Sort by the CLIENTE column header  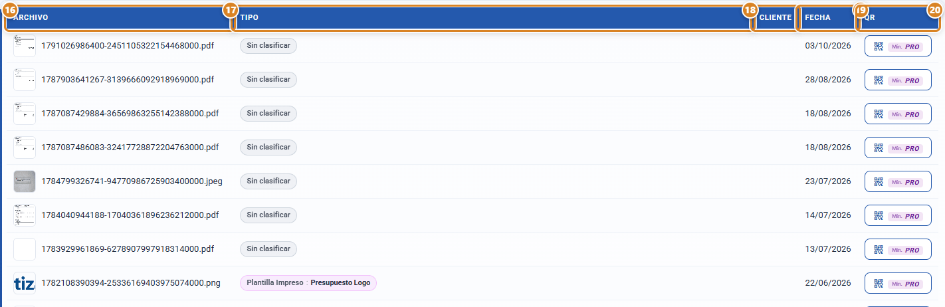click(x=775, y=18)
